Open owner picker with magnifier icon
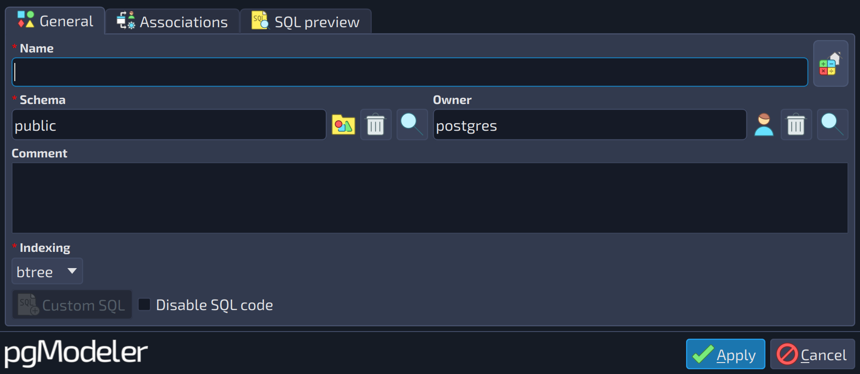The width and height of the screenshot is (860, 374). point(832,125)
